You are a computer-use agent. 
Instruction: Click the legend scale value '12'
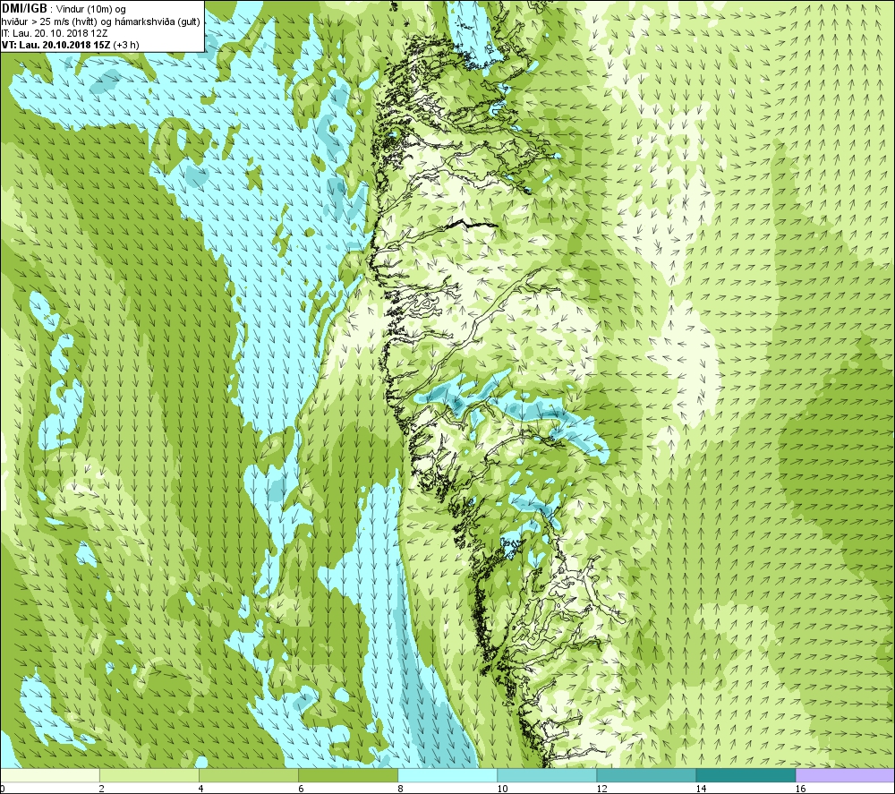[601, 789]
